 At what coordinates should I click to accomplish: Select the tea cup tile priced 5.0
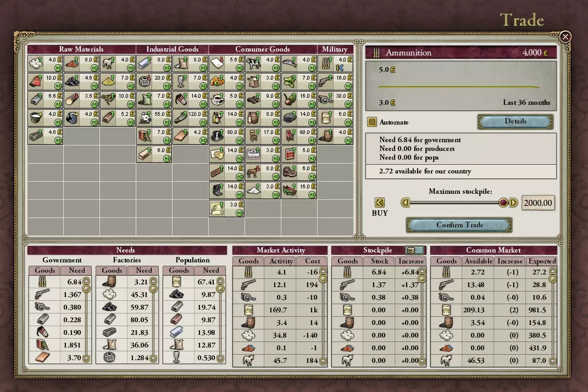click(227, 100)
